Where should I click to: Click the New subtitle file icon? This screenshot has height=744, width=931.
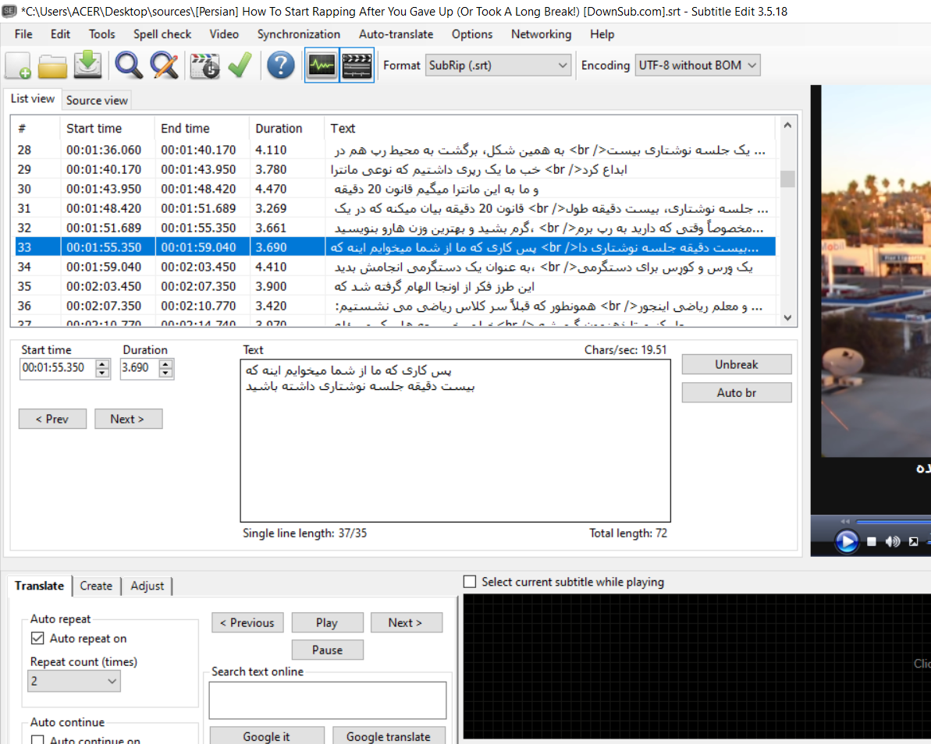[x=18, y=66]
